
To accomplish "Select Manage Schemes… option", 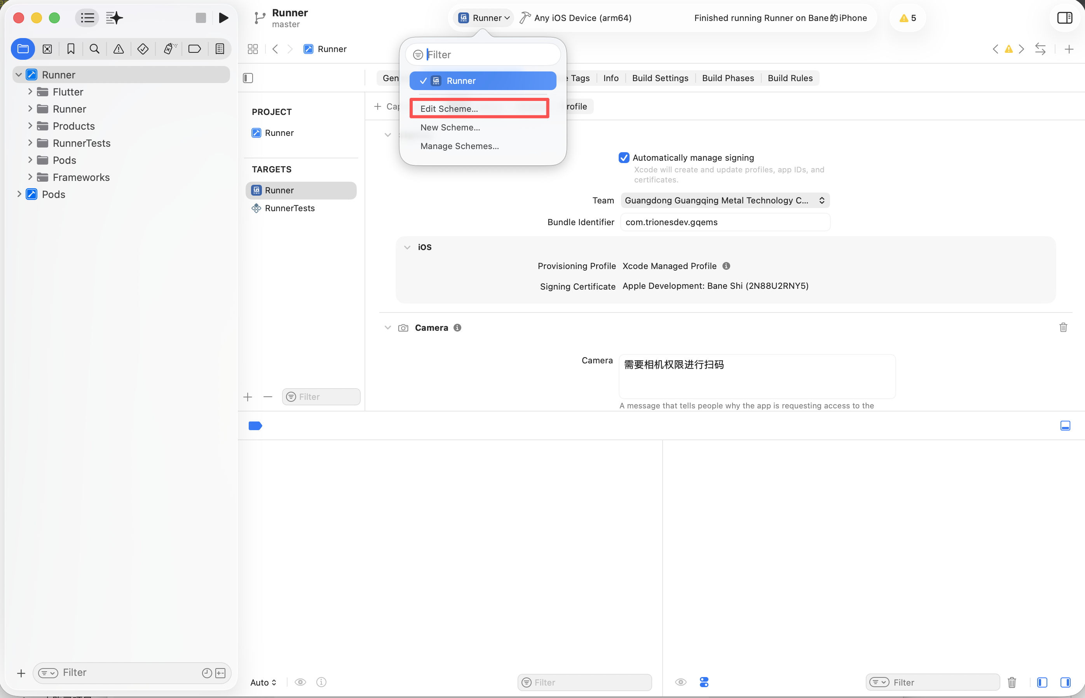I will click(x=459, y=146).
